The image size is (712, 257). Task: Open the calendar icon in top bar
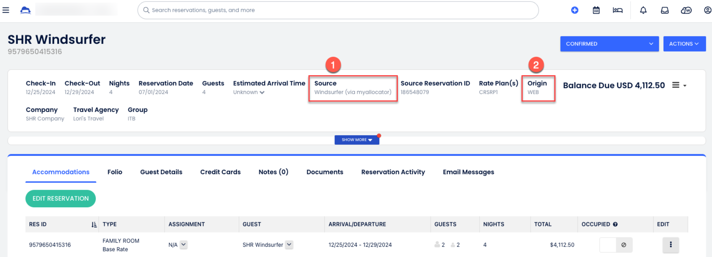pos(596,10)
